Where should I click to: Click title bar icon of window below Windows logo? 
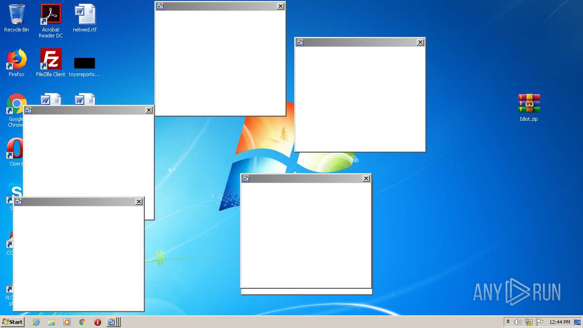(x=245, y=178)
